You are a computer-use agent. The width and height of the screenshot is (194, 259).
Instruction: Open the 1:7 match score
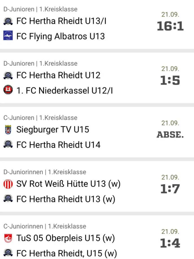click(170, 189)
